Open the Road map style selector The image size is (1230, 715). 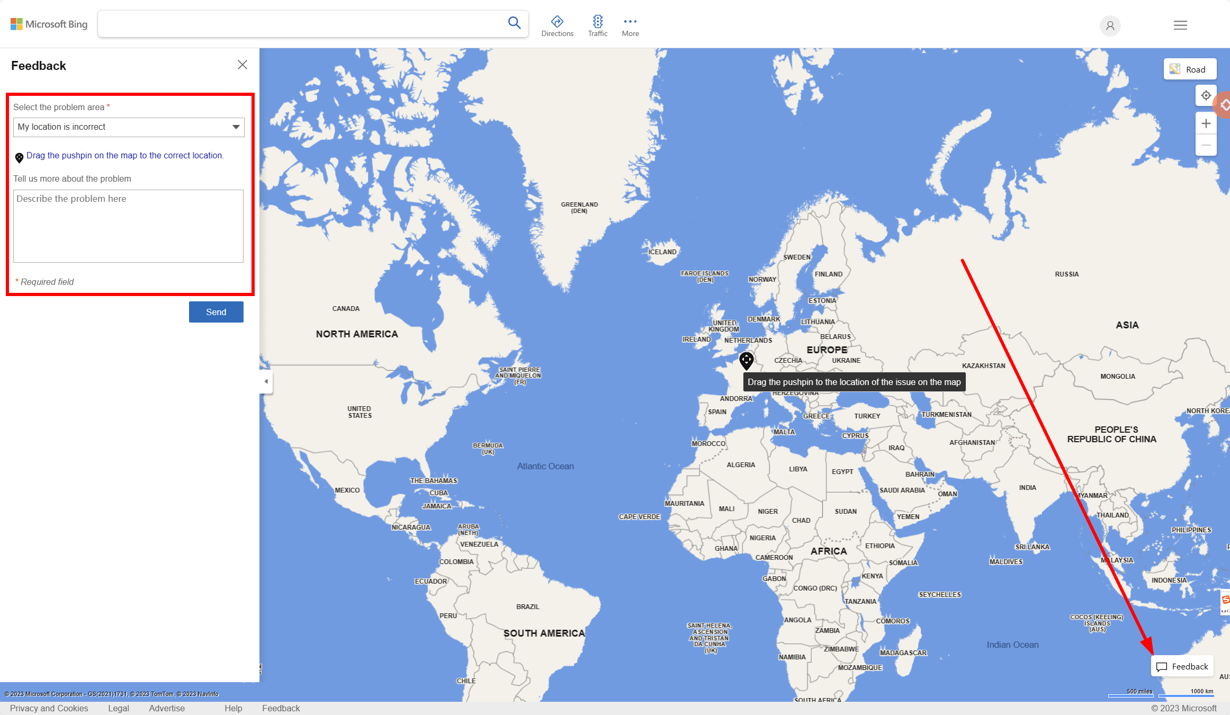(x=1189, y=69)
